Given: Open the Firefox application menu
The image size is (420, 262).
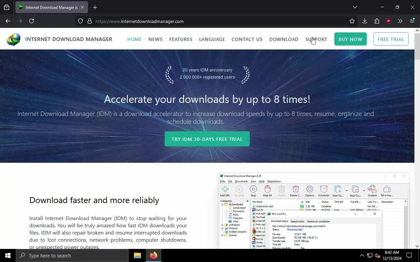Looking at the screenshot, I should click(x=412, y=21).
